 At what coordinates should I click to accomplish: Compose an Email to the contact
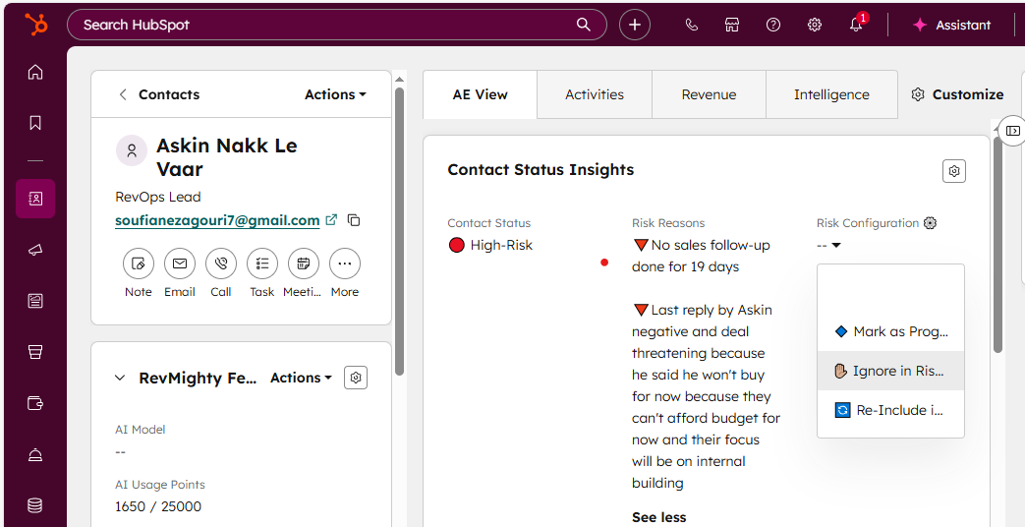click(x=180, y=263)
